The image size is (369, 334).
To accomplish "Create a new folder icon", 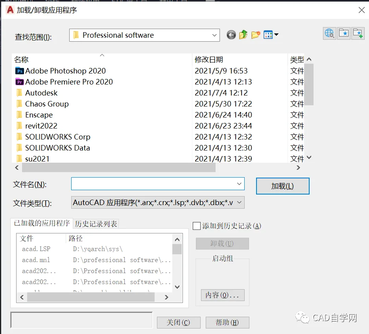I will coord(255,35).
